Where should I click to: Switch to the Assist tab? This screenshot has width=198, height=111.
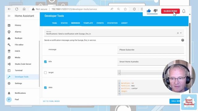[124, 23]
